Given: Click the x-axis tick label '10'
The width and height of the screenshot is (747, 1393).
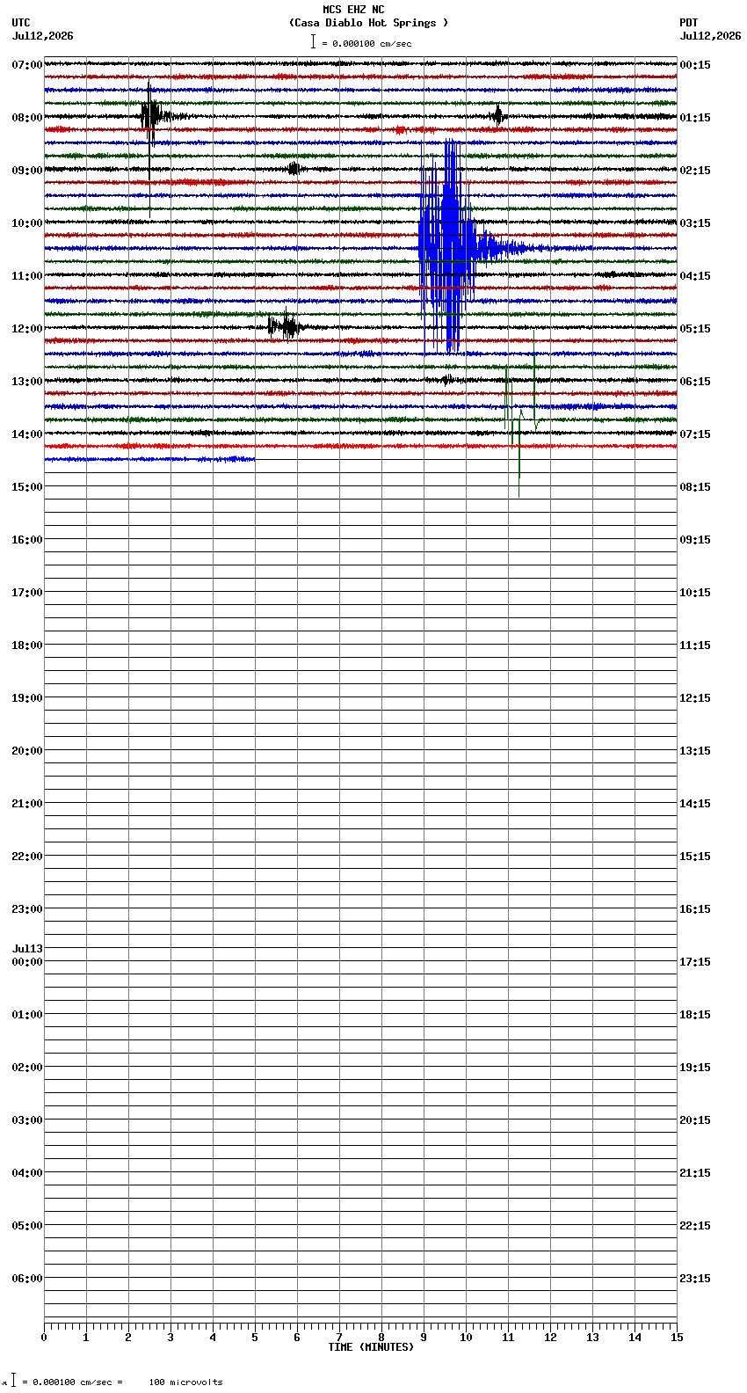Looking at the screenshot, I should coord(466,1338).
